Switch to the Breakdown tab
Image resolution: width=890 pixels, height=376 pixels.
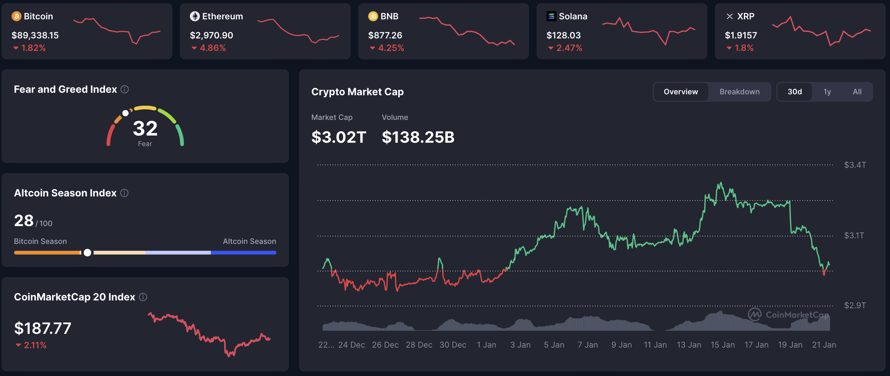[x=739, y=92]
